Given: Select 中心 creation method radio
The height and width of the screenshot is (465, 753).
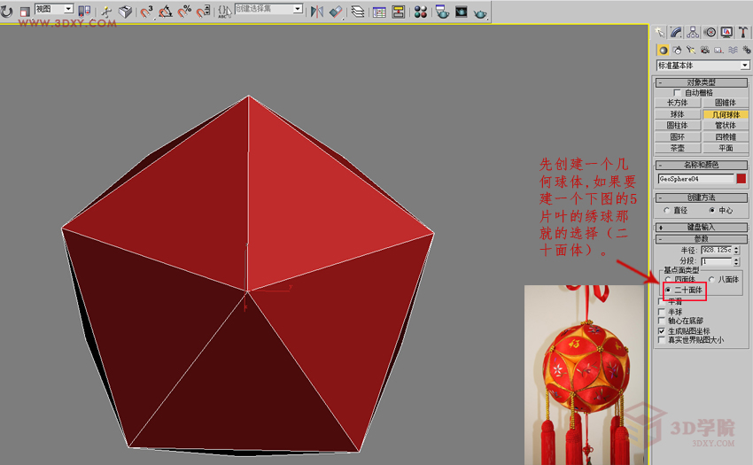Looking at the screenshot, I should (x=711, y=211).
